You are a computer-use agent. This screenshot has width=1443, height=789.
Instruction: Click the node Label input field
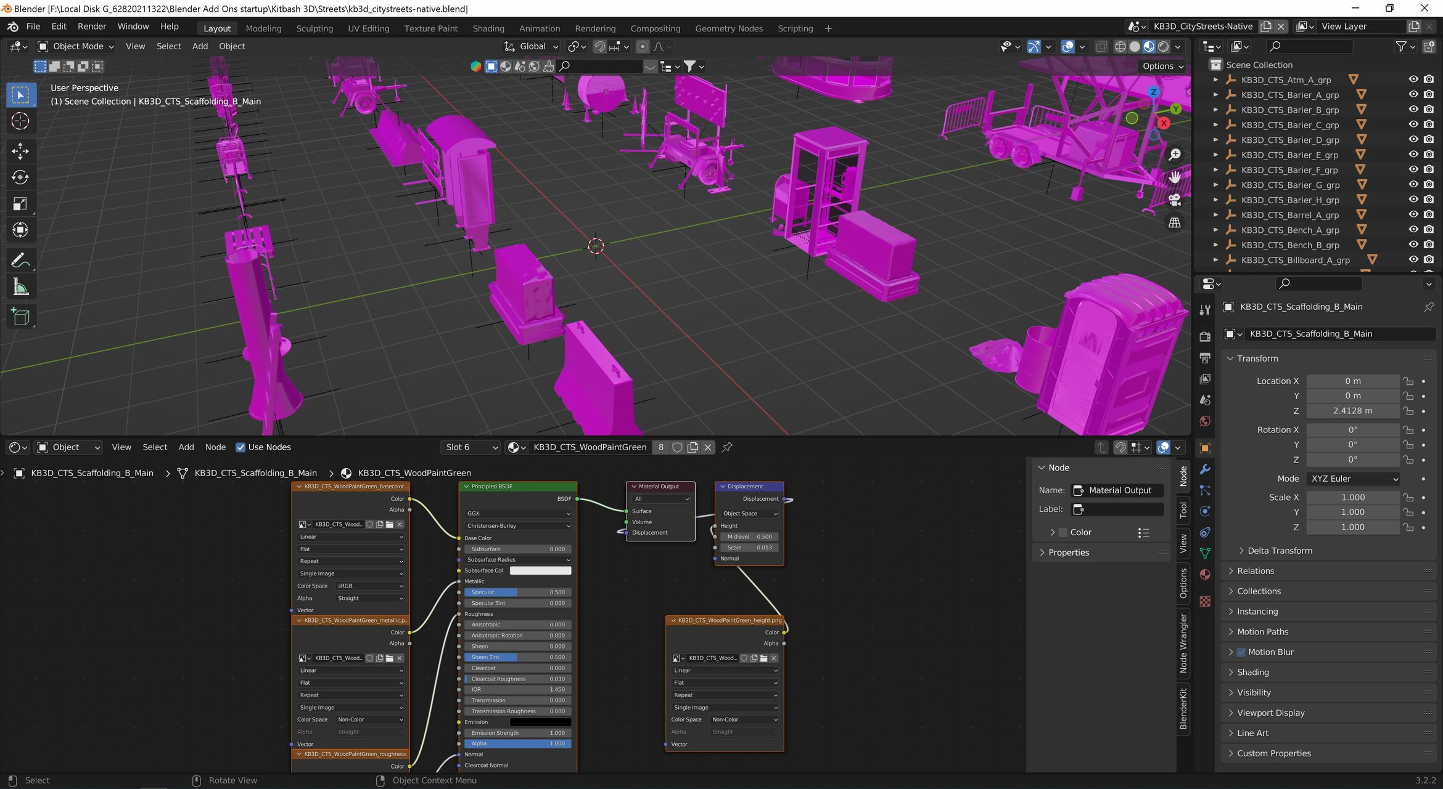point(1117,509)
